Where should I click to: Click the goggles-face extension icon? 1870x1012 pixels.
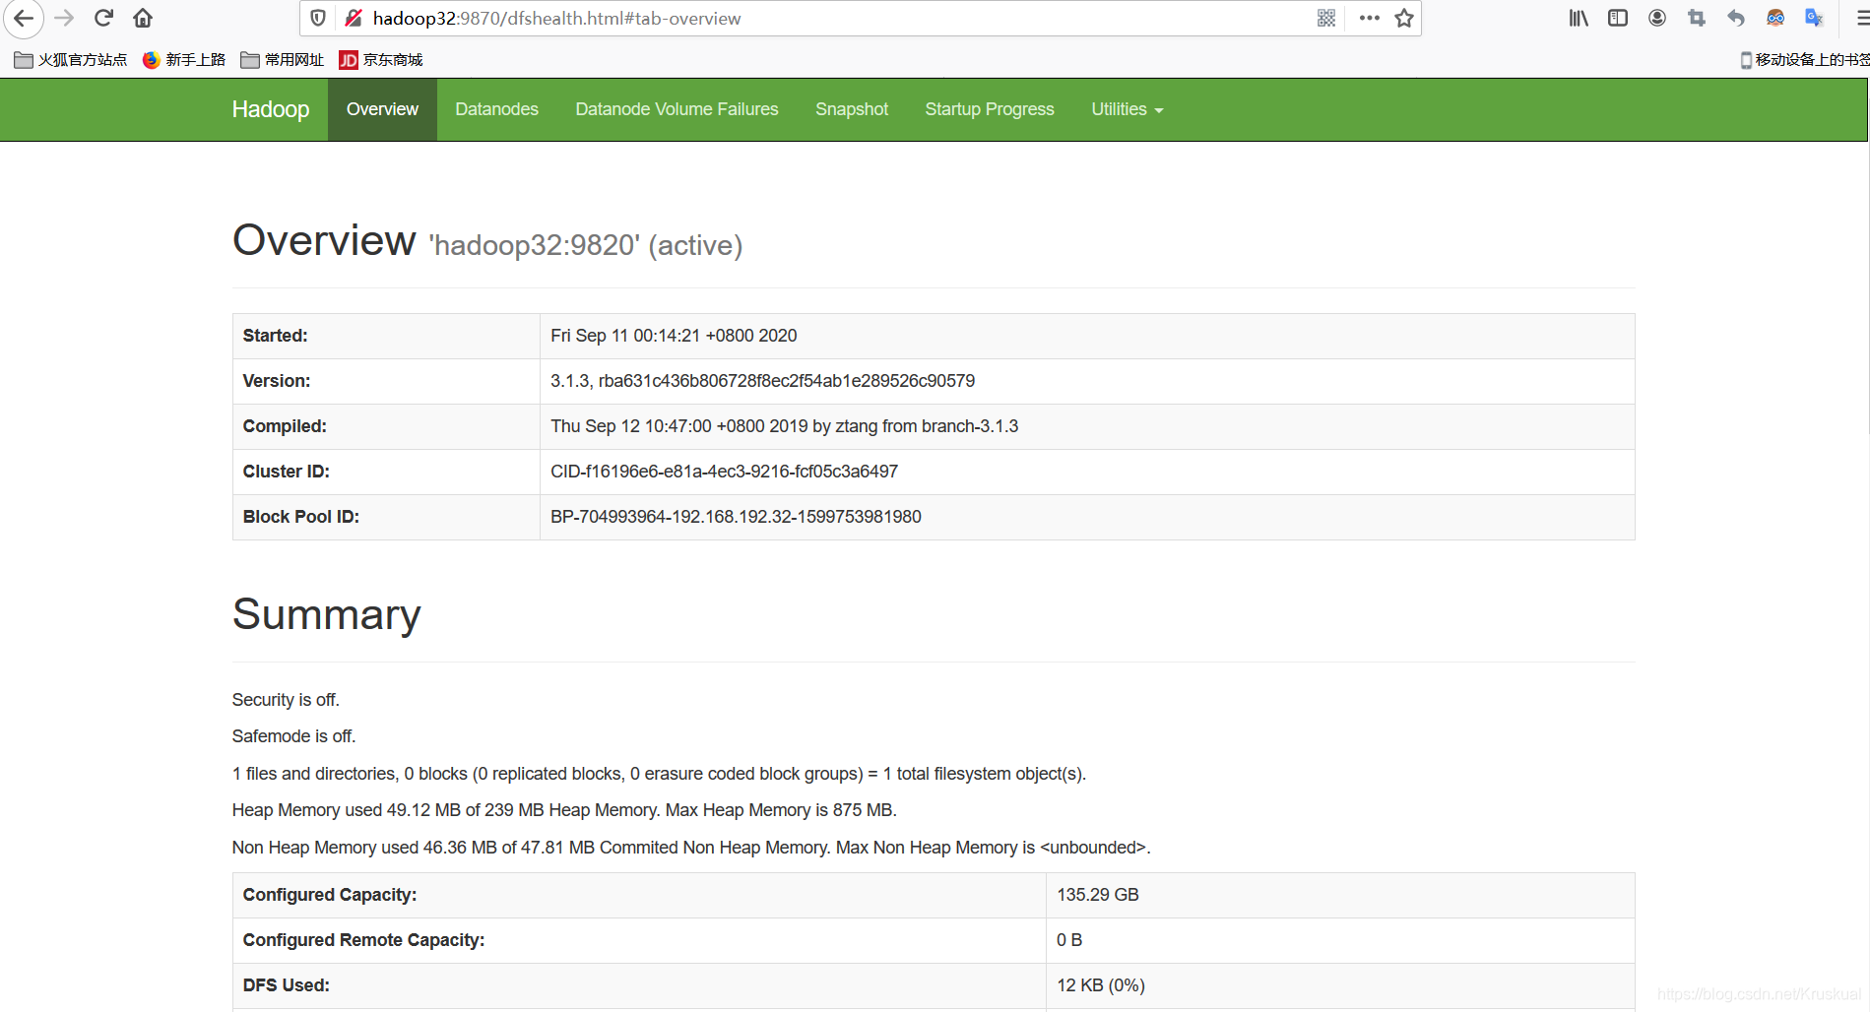point(1775,18)
